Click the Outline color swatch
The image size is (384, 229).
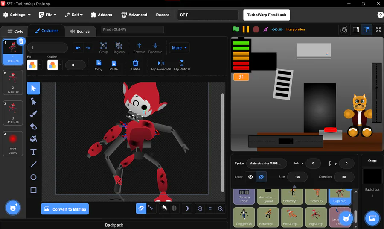(x=52, y=65)
